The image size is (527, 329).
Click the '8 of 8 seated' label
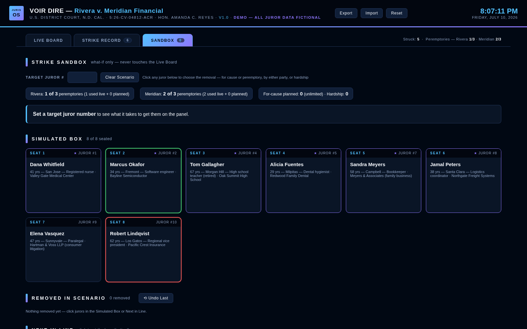99,139
